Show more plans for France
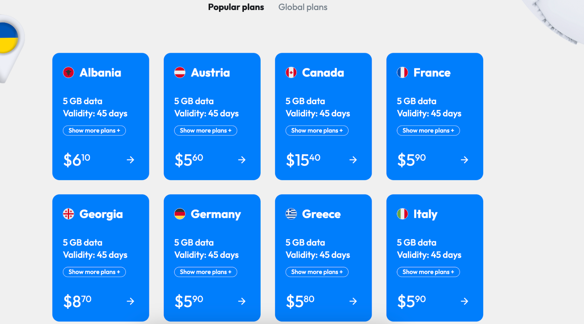The width and height of the screenshot is (584, 324). (x=428, y=131)
